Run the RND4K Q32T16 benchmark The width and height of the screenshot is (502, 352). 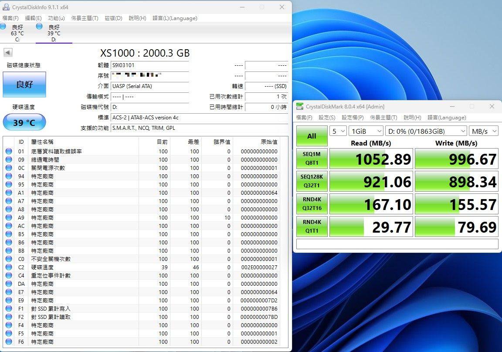pos(312,204)
